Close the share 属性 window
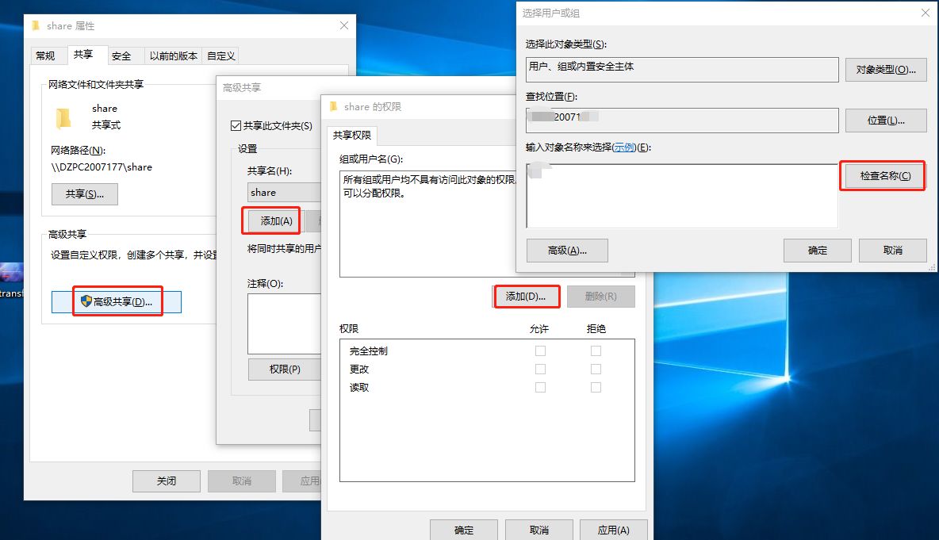The height and width of the screenshot is (540, 939). pyautogui.click(x=343, y=25)
